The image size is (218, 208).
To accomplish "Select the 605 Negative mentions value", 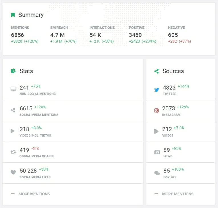I will (173, 35).
